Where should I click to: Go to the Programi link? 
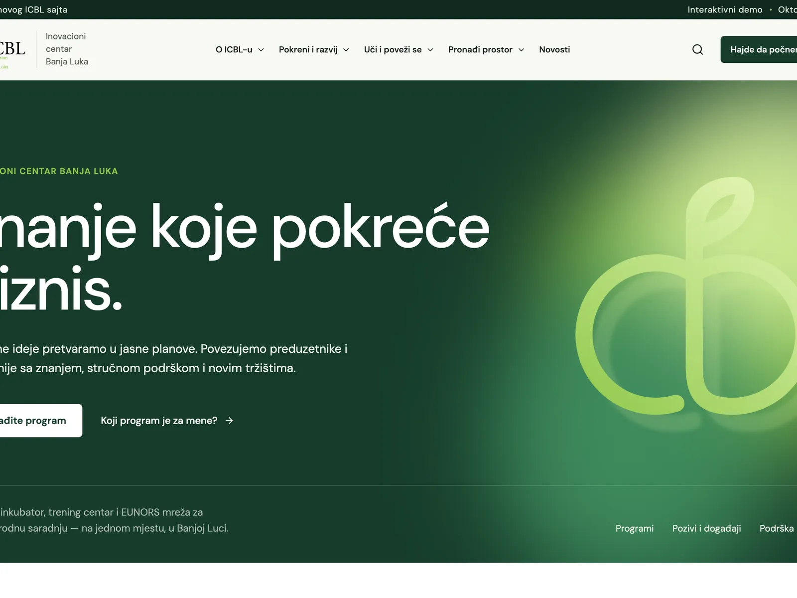635,528
